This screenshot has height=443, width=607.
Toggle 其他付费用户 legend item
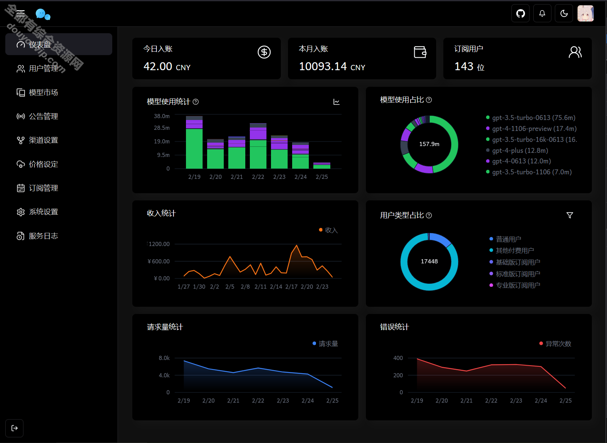(x=511, y=251)
